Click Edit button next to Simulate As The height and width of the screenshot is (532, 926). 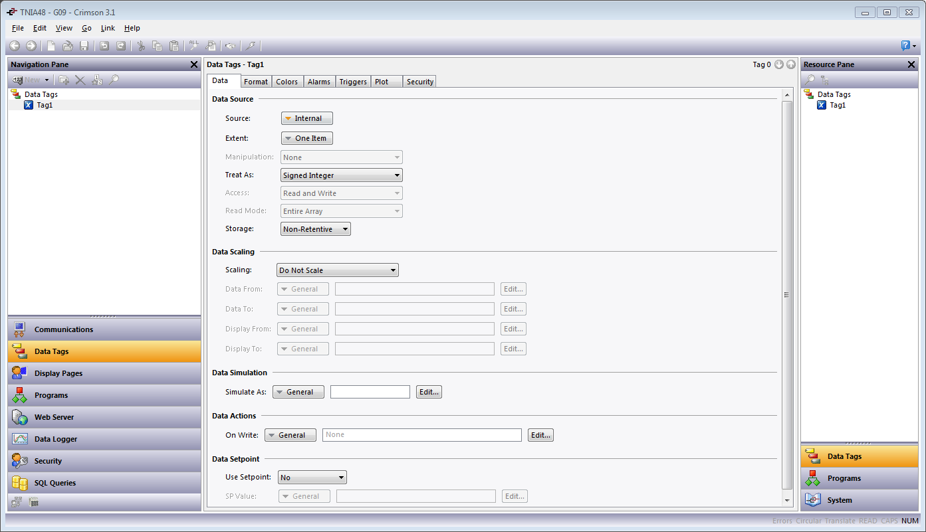click(x=429, y=392)
